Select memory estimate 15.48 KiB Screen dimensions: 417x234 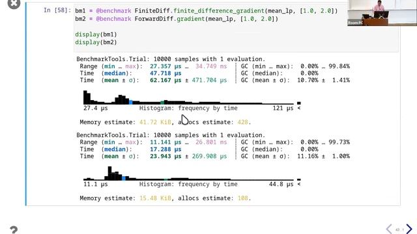tap(155, 198)
